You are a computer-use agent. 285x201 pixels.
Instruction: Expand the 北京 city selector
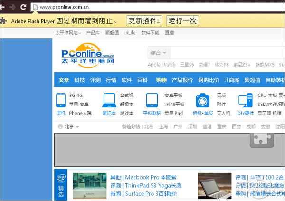click(x=68, y=127)
